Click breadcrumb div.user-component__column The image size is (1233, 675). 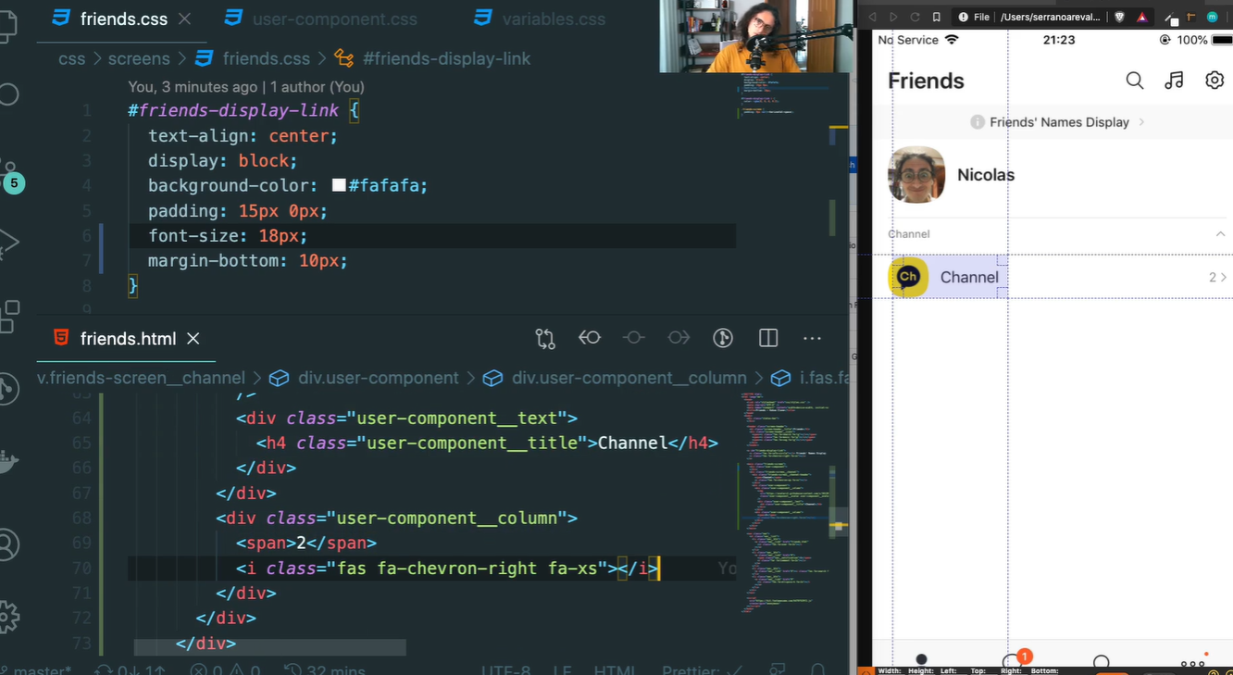pyautogui.click(x=629, y=378)
